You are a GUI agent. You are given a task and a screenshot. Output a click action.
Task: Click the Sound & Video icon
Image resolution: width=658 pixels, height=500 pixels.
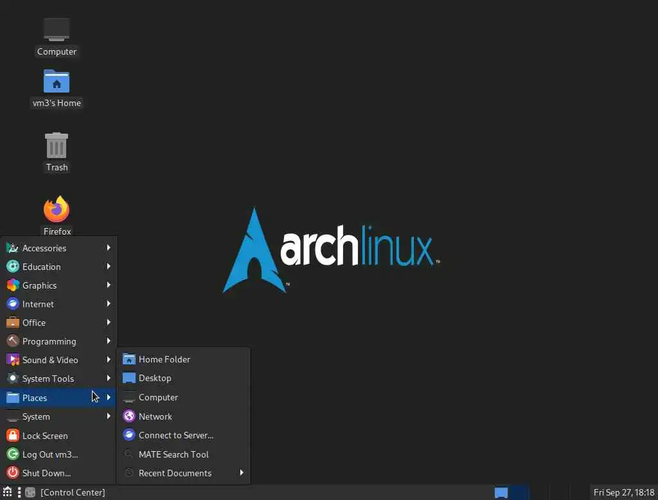13,360
